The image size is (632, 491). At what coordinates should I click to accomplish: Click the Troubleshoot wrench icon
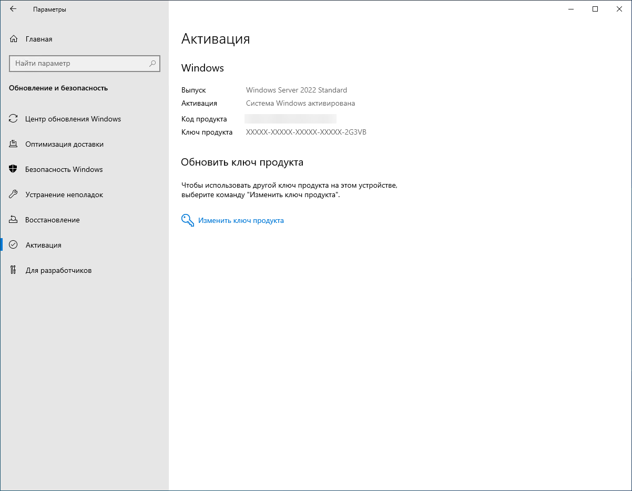(x=14, y=195)
